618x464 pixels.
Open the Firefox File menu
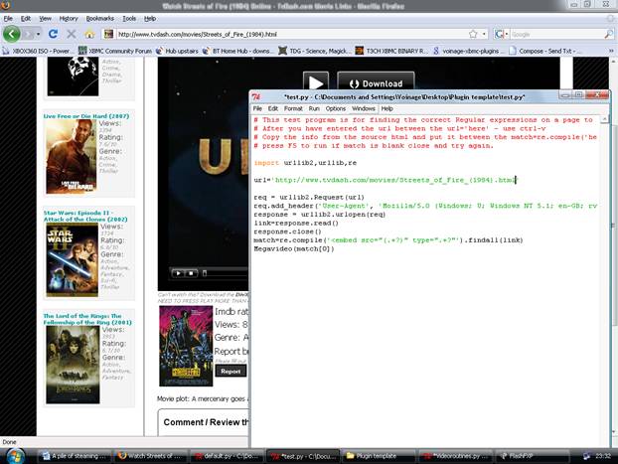[x=8, y=19]
